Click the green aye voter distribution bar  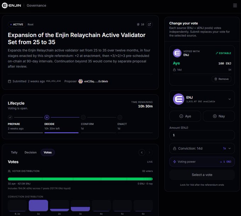pos(80,179)
